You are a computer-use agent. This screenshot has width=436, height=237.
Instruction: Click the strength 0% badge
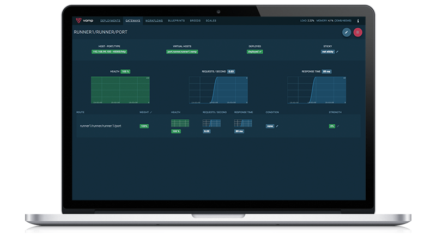point(332,126)
